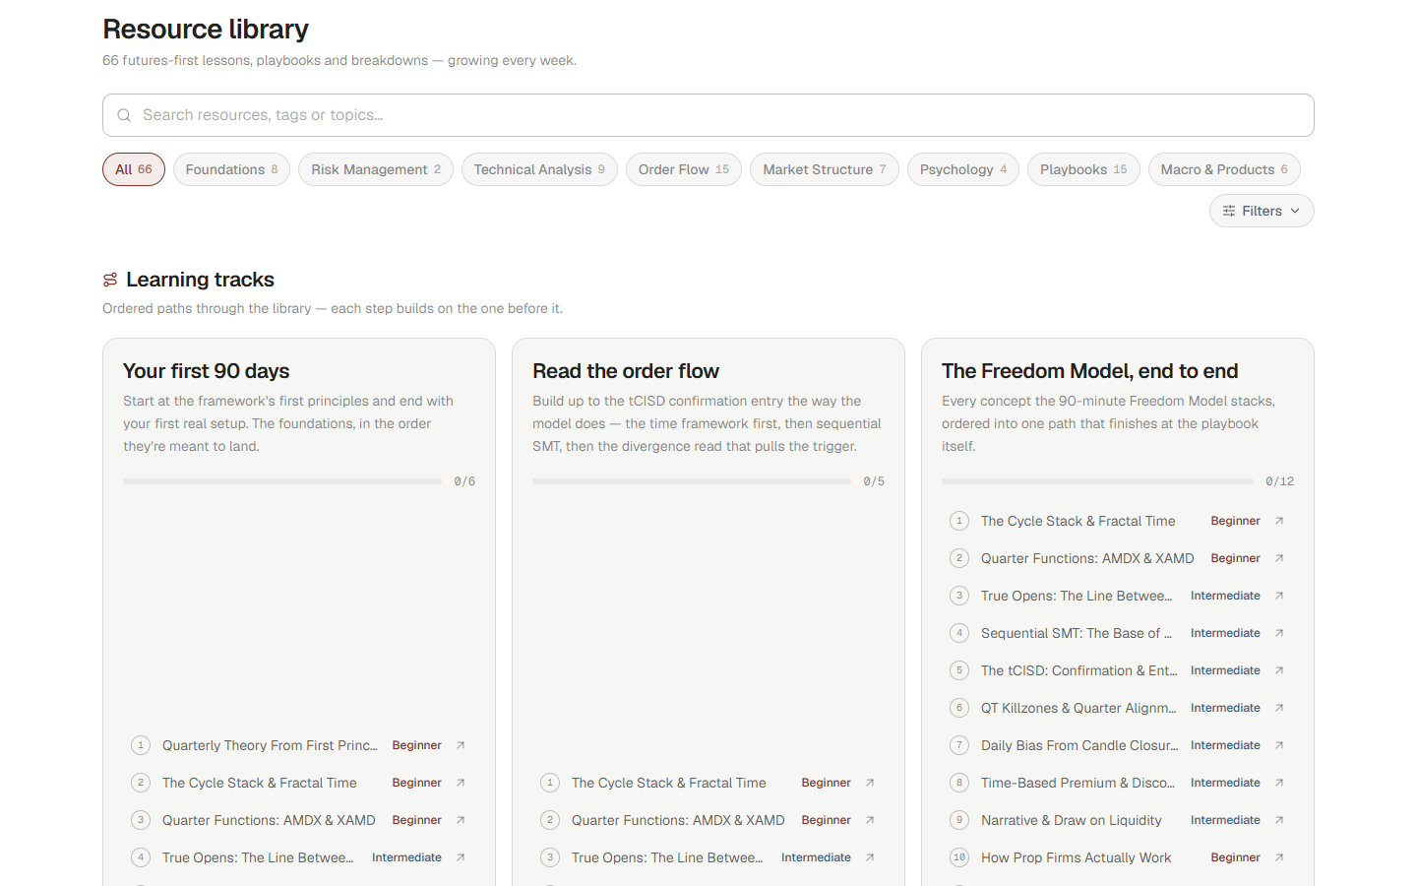The width and height of the screenshot is (1417, 886).
Task: Open arrow for Cycle Stack in Freedom Model track
Action: pos(1279,521)
